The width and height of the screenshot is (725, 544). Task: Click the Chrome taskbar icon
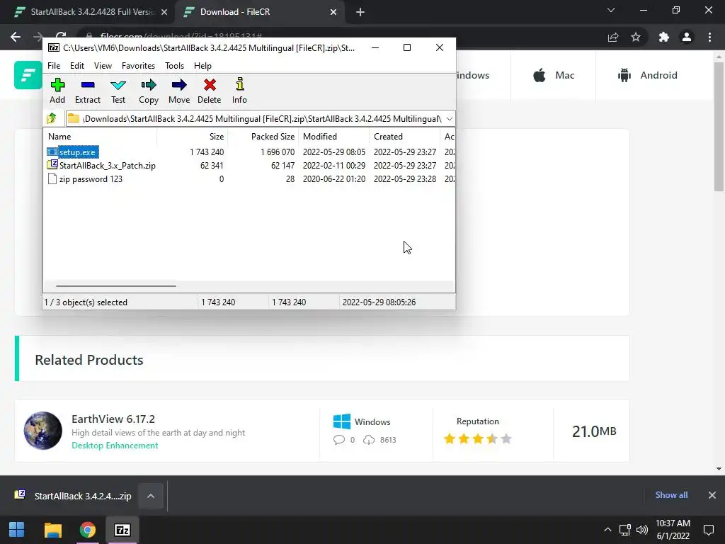87,530
